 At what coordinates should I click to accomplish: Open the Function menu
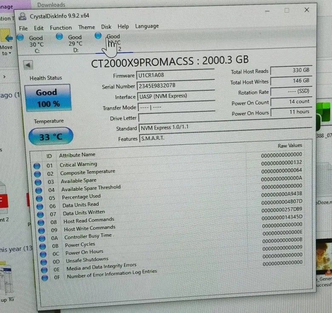(x=61, y=28)
